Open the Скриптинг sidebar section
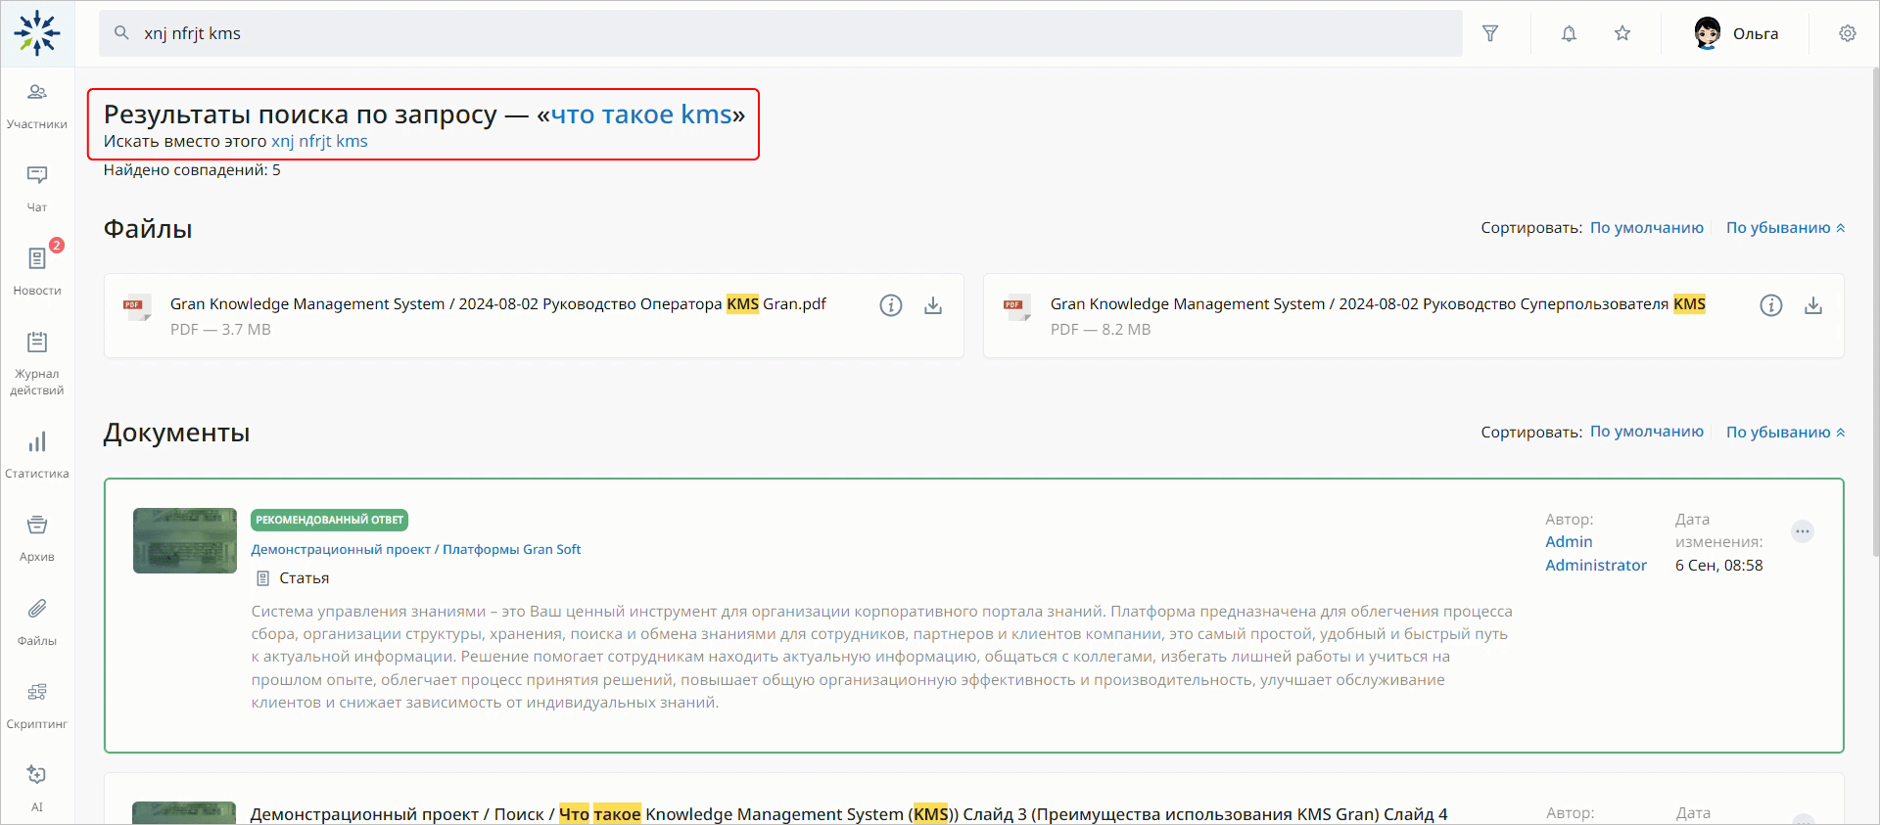The height and width of the screenshot is (825, 1880). pos(37,706)
